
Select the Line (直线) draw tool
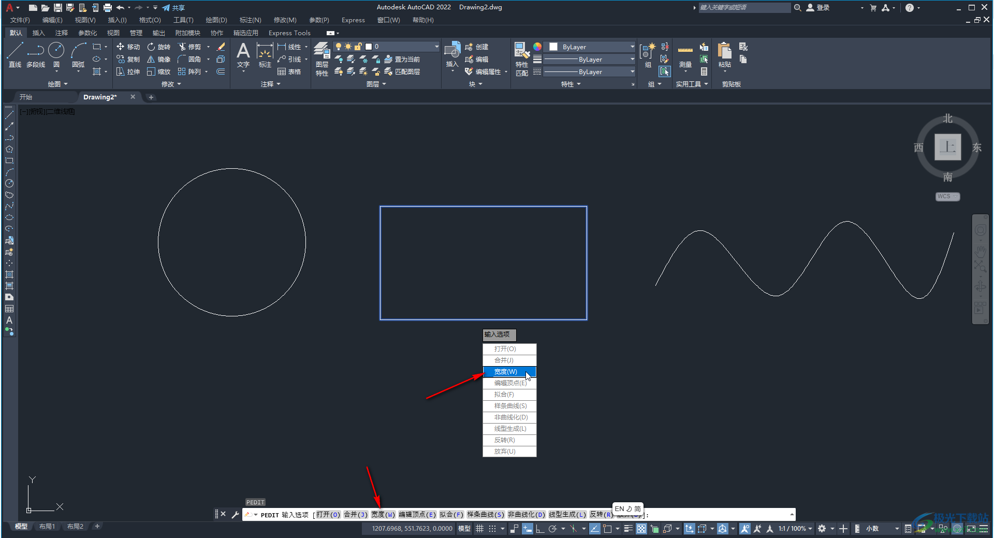coord(14,55)
